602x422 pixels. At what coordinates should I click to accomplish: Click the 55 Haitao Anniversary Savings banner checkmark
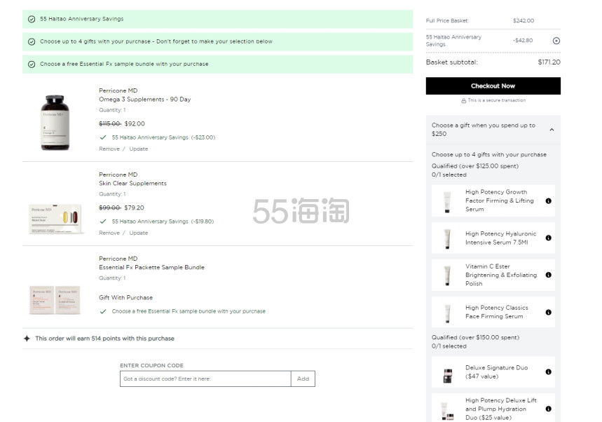click(32, 19)
